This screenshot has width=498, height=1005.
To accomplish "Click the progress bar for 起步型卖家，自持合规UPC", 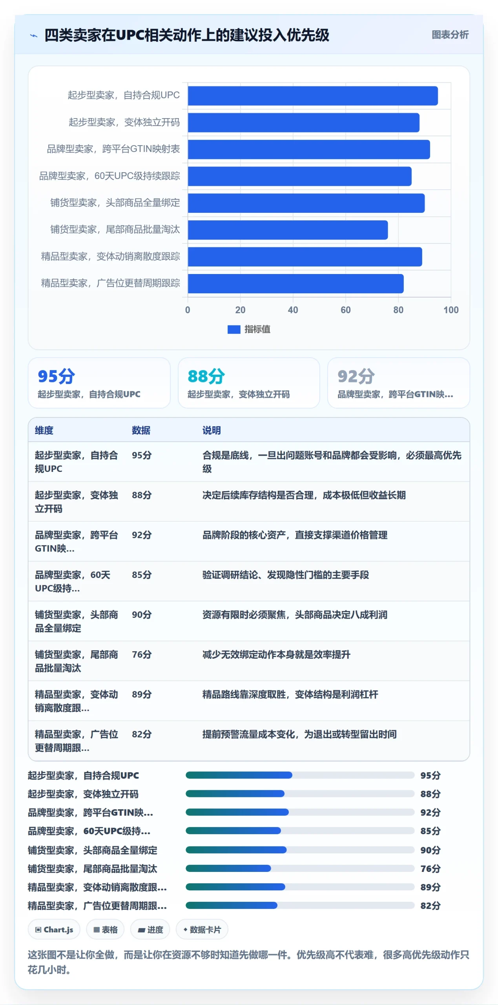I will pyautogui.click(x=300, y=775).
